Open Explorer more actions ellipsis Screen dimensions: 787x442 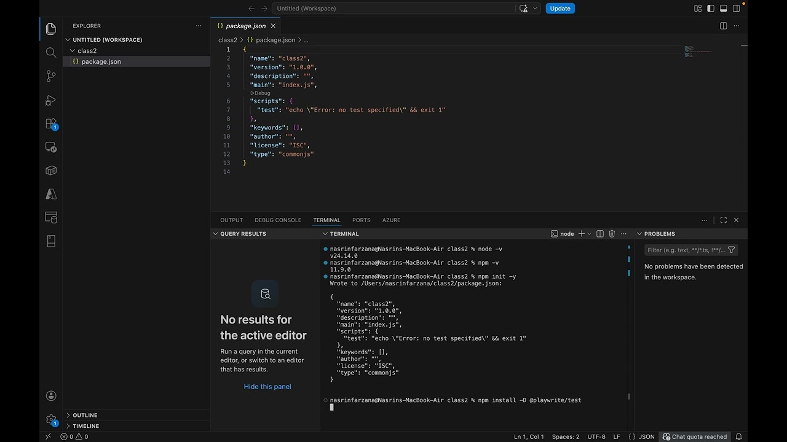(199, 26)
